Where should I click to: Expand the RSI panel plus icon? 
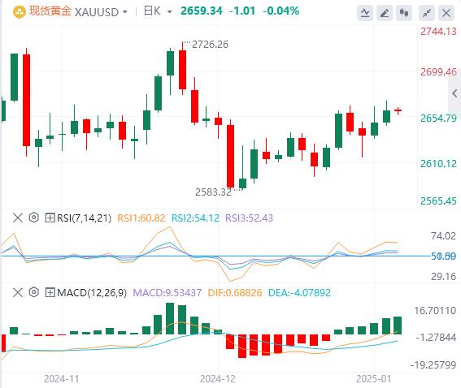50,218
